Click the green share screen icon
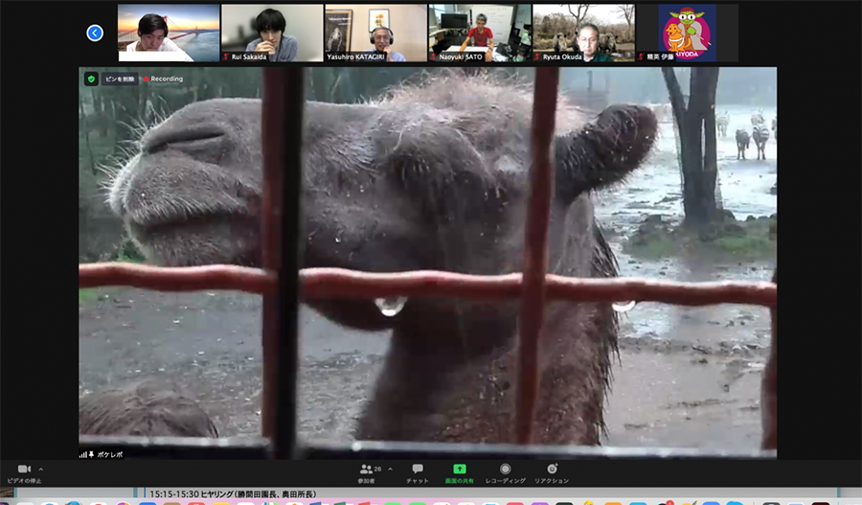862x505 pixels. (x=460, y=470)
